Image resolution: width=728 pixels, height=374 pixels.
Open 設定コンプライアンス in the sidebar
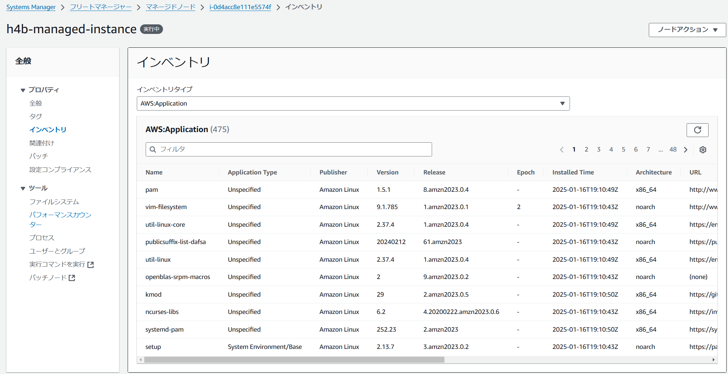60,170
